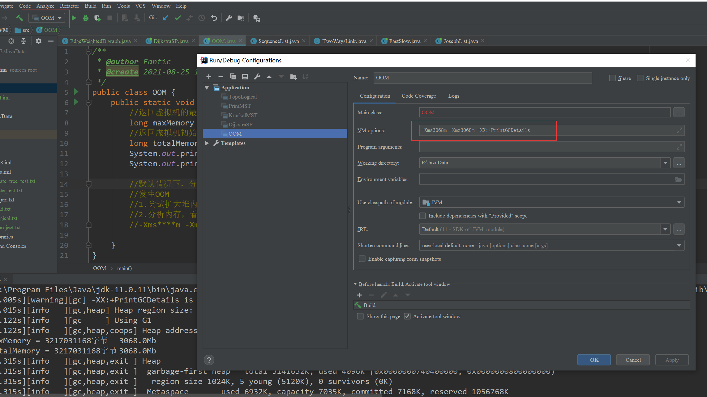Check Show this page option
The width and height of the screenshot is (707, 397).
click(360, 316)
